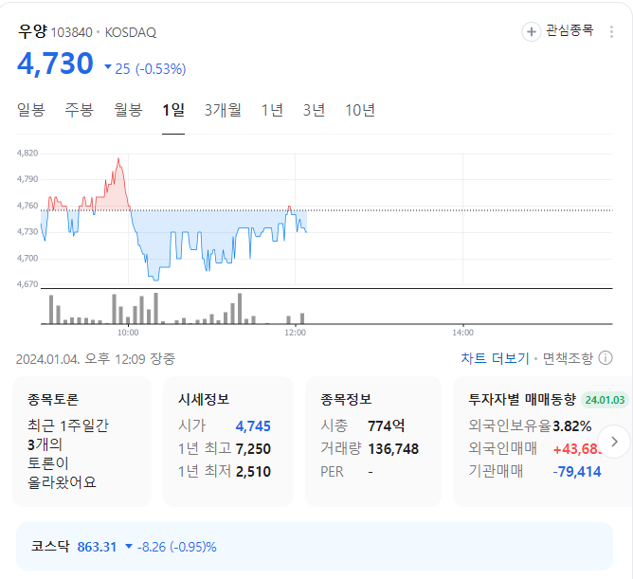Select the 1일 chart tab
Image resolution: width=633 pixels, height=579 pixels.
pyautogui.click(x=173, y=110)
